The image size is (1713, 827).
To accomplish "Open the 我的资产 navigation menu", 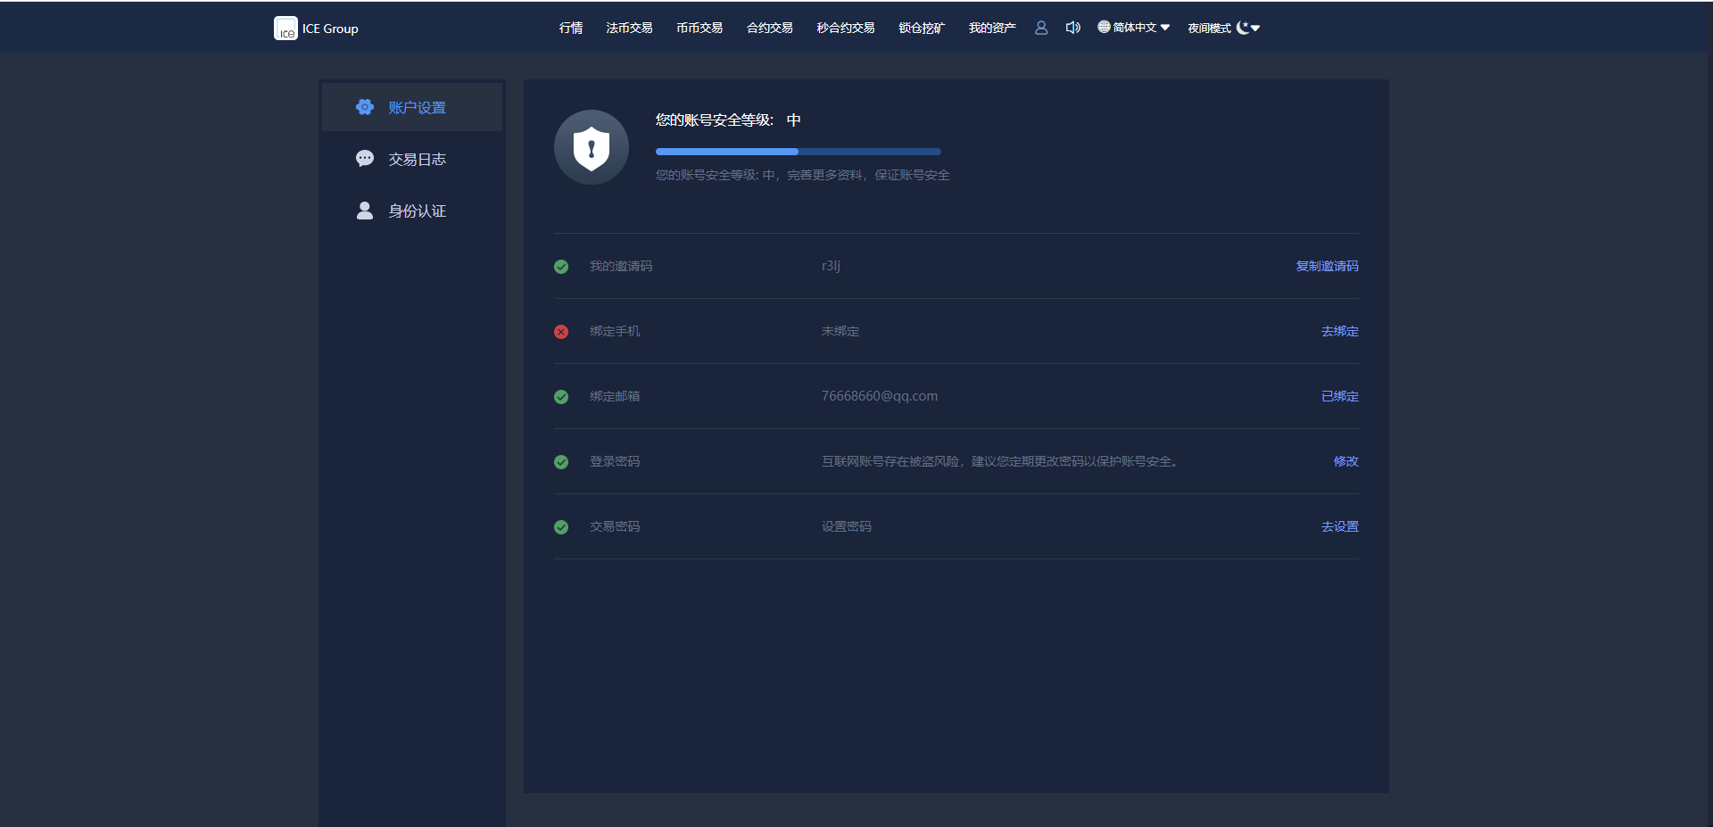I will (x=992, y=28).
